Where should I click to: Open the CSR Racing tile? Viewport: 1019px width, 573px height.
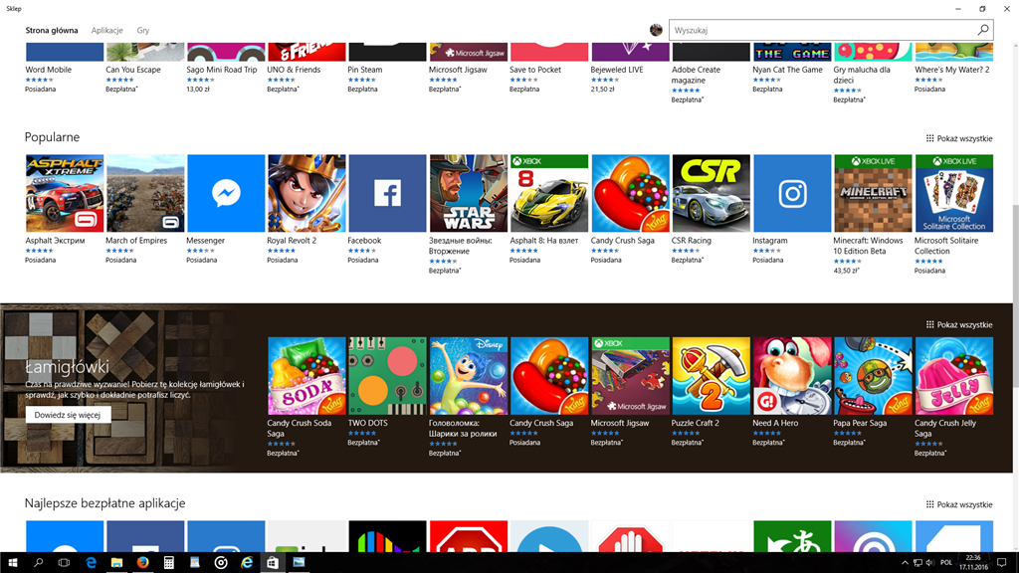711,193
